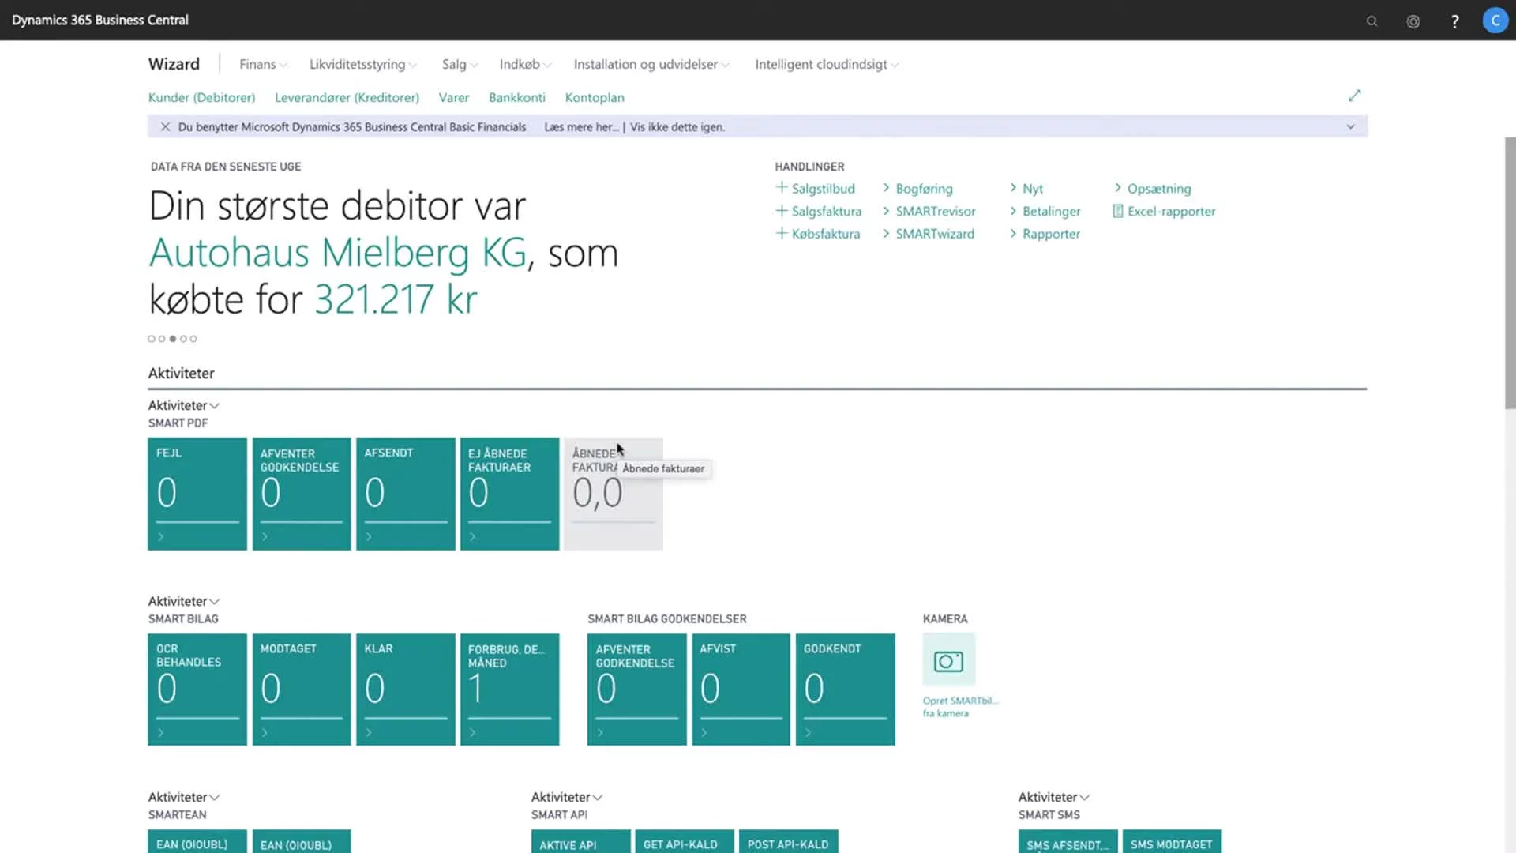Image resolution: width=1516 pixels, height=853 pixels.
Task: Expand the Bogføring actions
Action: (917, 188)
